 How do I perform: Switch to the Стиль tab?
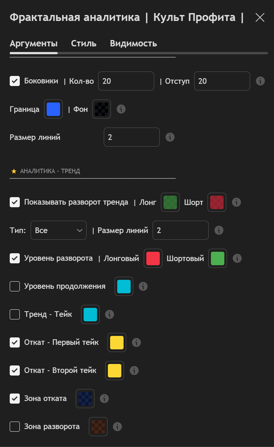[84, 43]
